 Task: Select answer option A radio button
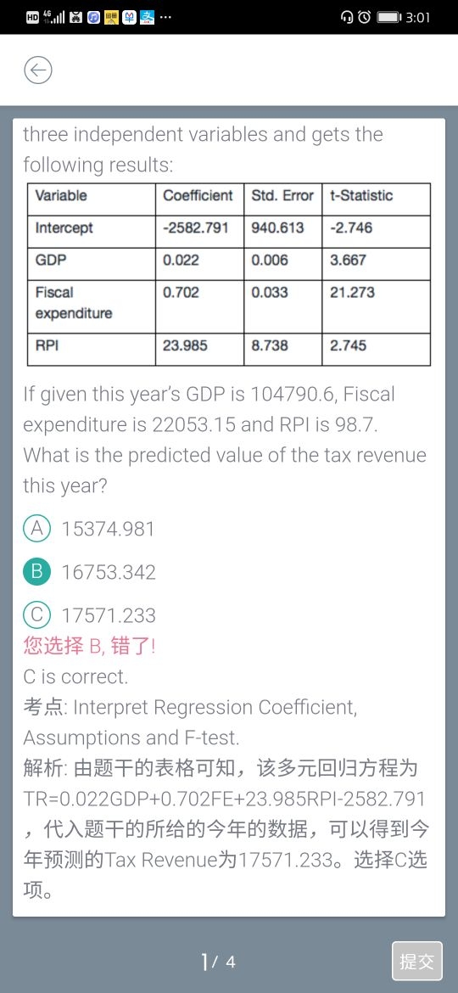[36, 529]
